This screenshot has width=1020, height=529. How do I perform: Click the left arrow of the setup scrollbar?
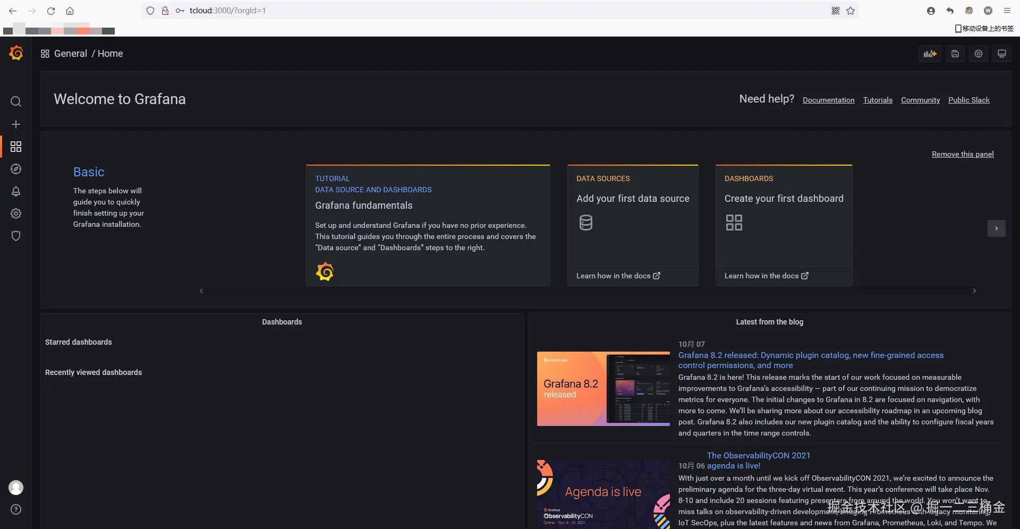point(201,291)
